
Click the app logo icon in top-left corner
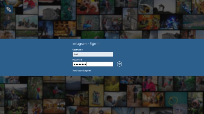9,9
